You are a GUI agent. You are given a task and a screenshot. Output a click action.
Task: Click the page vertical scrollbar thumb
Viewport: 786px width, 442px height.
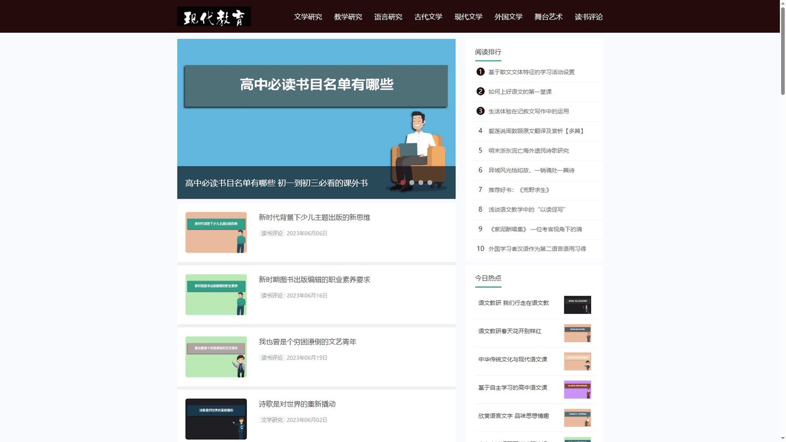(783, 51)
